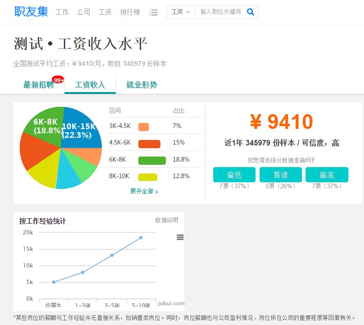The width and height of the screenshot is (364, 325).
Task: Focus the job keyword search field
Action: coord(221,12)
